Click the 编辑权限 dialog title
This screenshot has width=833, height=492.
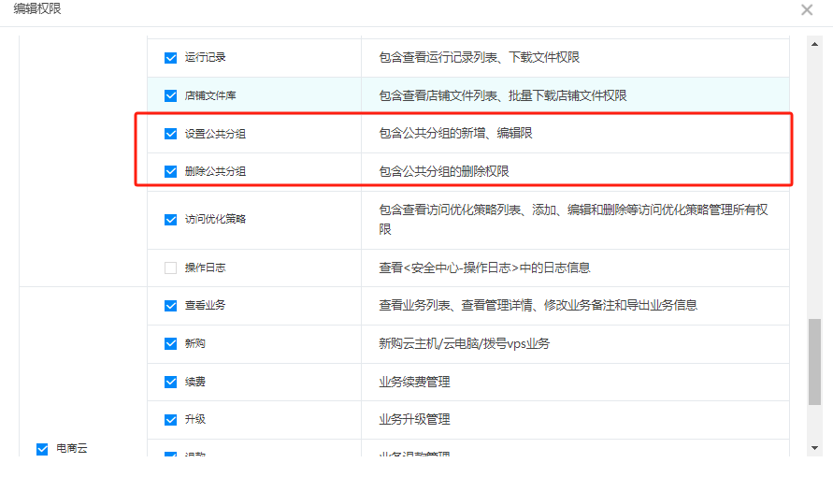pos(37,8)
